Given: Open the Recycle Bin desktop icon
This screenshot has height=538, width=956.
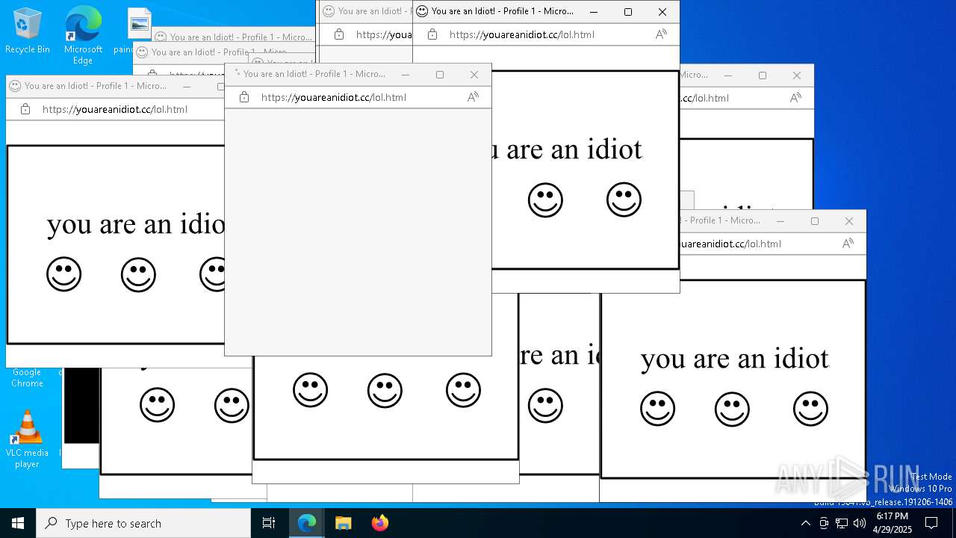Looking at the screenshot, I should click(28, 31).
